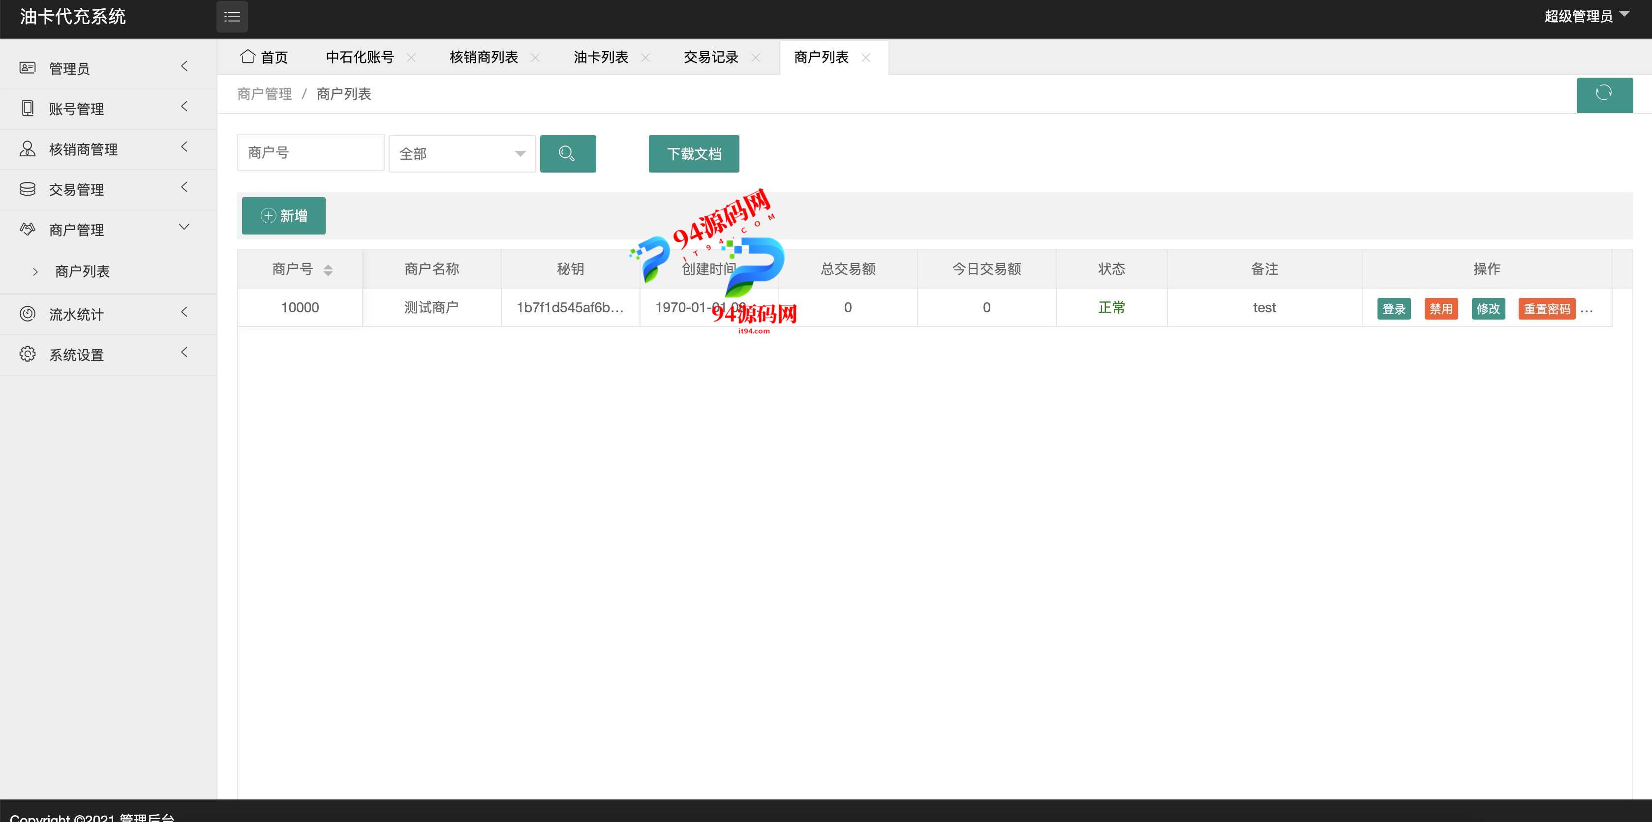The height and width of the screenshot is (822, 1652).
Task: Click the 秘钥 column header
Action: (570, 269)
